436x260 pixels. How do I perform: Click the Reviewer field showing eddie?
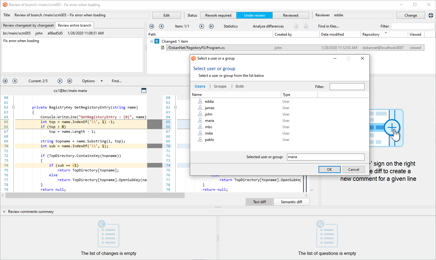click(x=363, y=15)
